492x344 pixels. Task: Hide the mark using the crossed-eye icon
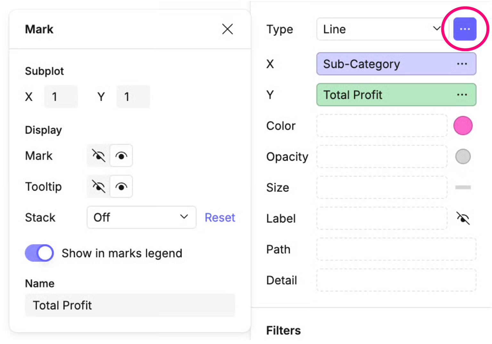[99, 156]
